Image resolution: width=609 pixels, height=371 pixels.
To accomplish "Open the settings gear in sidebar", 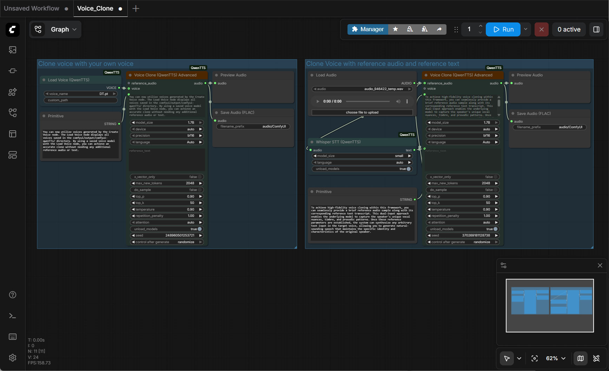I will click(x=13, y=358).
